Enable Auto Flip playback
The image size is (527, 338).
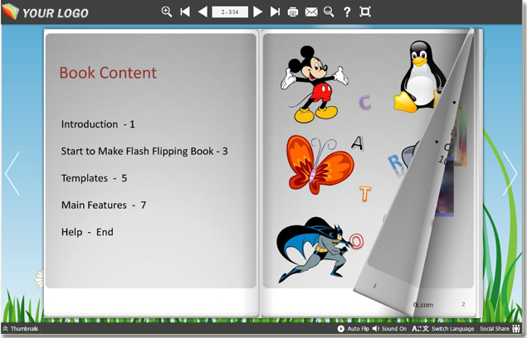[x=354, y=329]
